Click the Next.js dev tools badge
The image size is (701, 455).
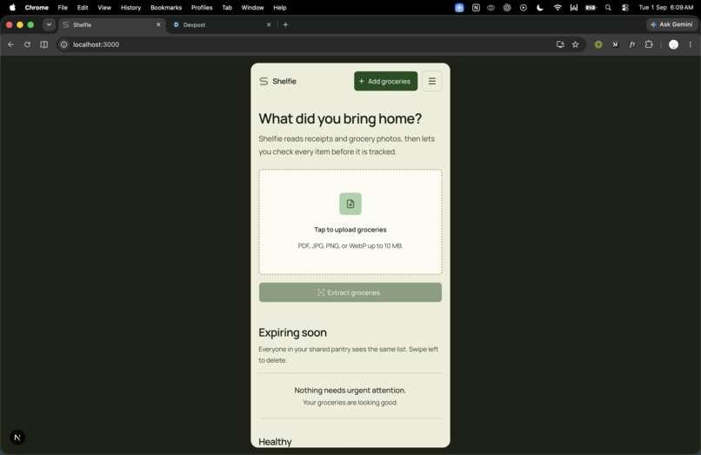(17, 437)
